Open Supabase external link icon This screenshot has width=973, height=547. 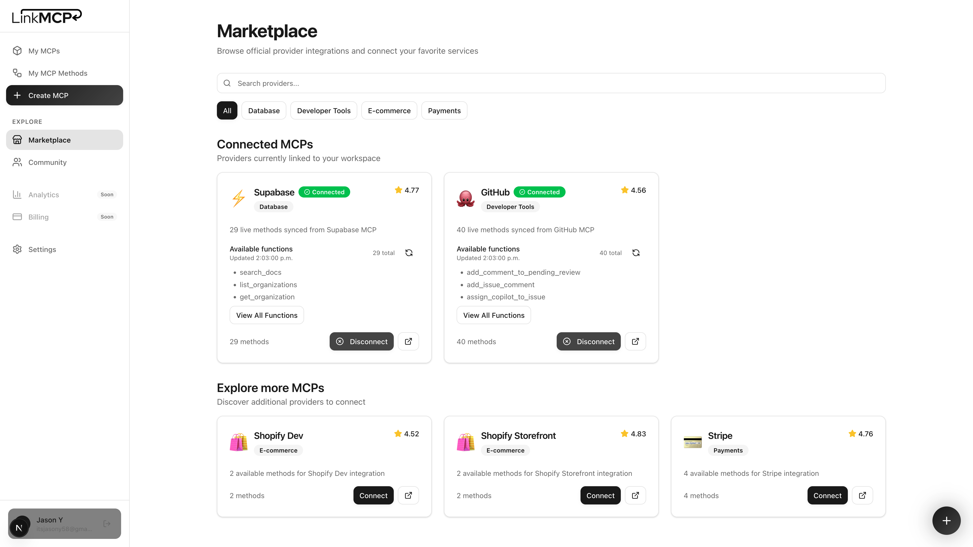408,341
